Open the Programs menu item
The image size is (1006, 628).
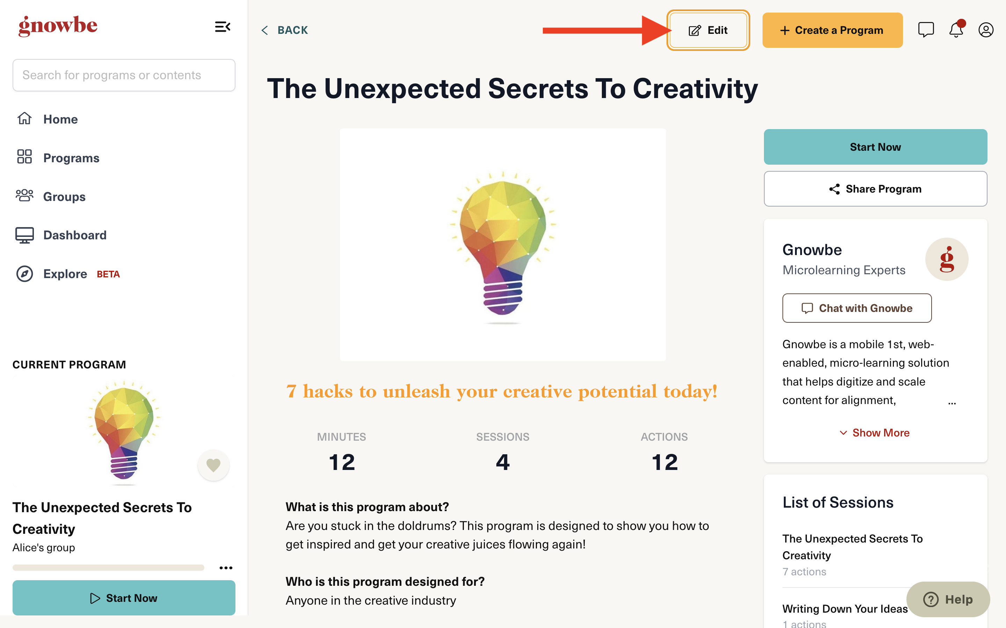pos(58,158)
